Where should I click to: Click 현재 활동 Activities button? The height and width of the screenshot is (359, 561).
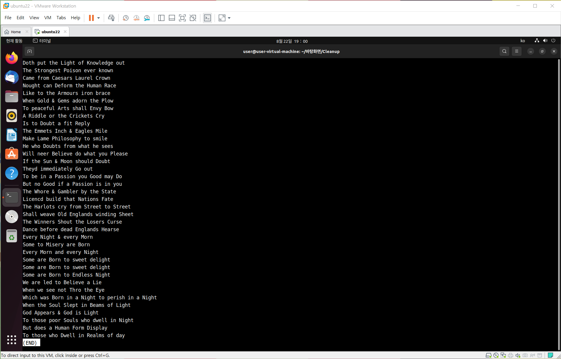click(x=14, y=41)
